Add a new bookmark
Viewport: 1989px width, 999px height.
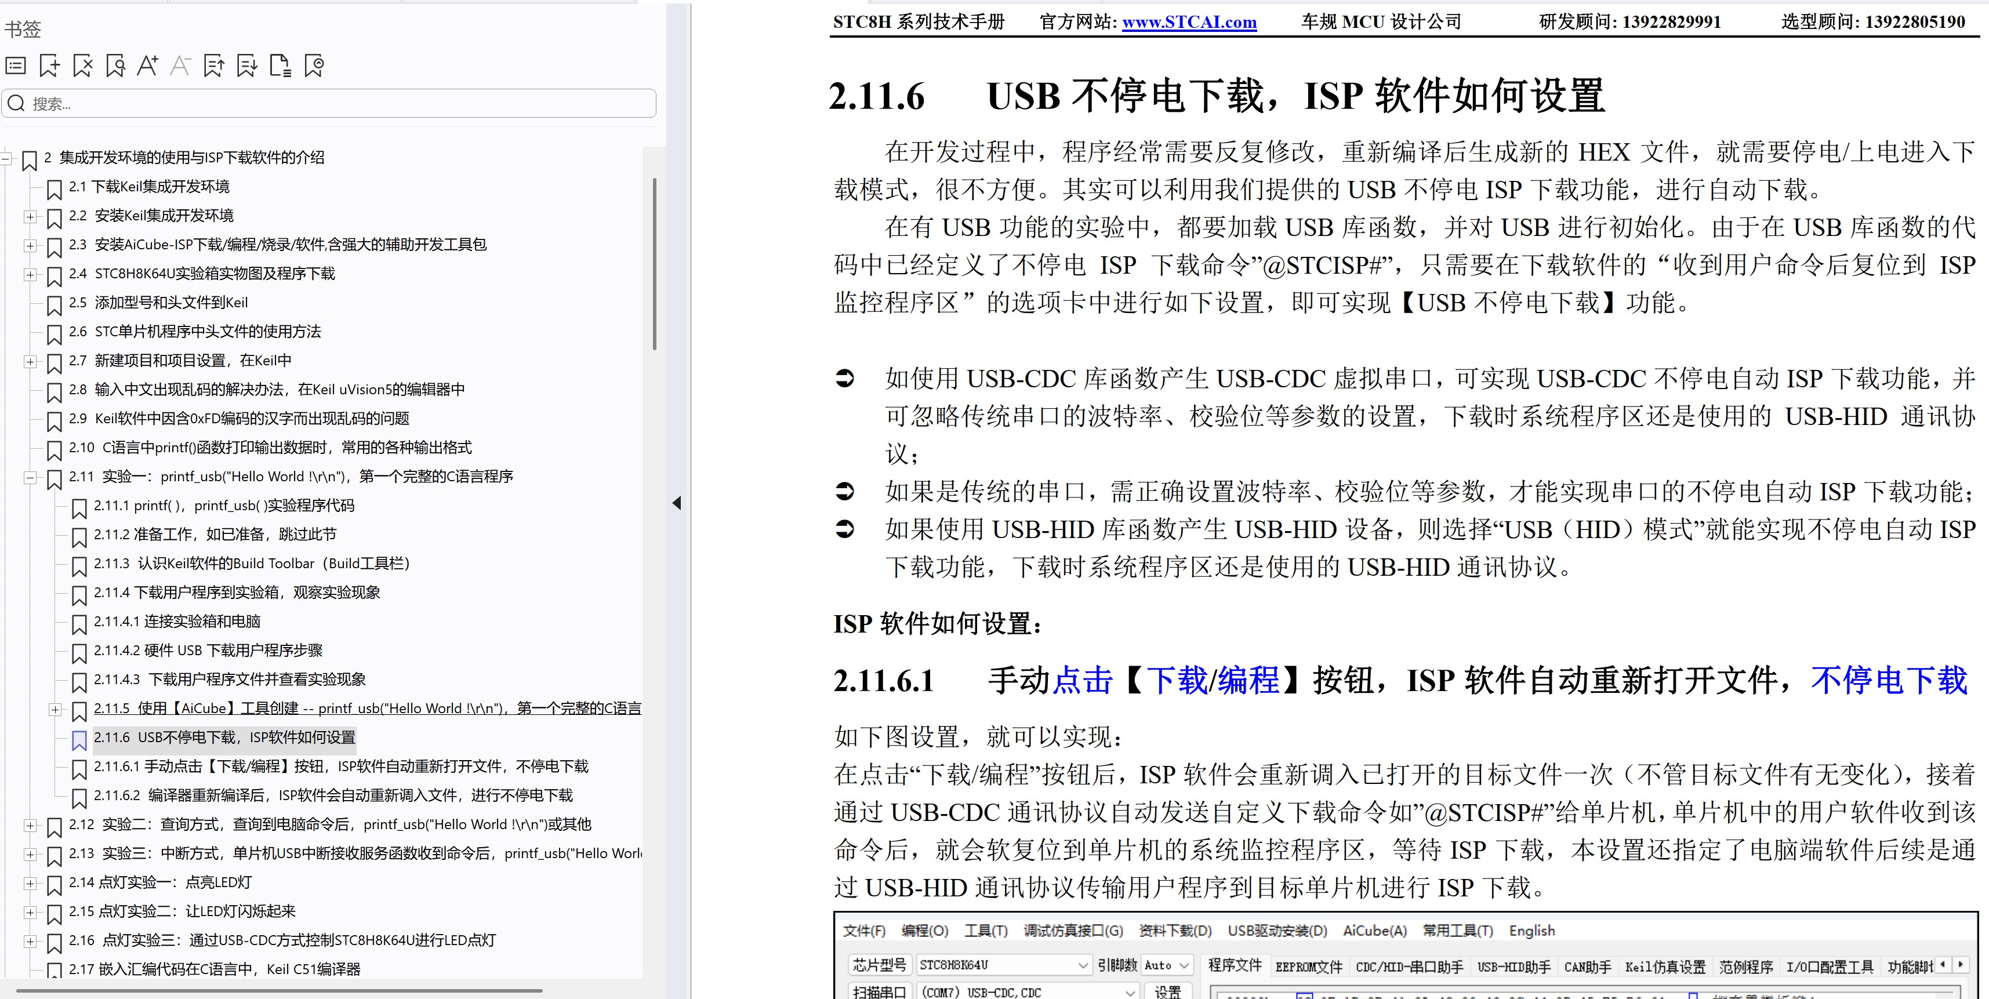point(49,66)
